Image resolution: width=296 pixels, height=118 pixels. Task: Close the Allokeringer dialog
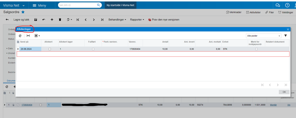tap(288, 29)
